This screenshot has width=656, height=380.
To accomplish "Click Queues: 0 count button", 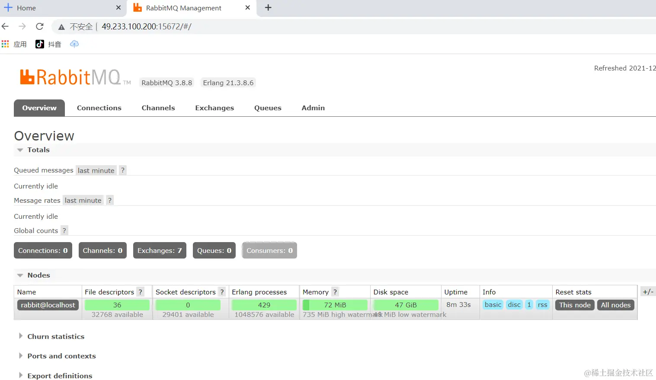I will 214,250.
